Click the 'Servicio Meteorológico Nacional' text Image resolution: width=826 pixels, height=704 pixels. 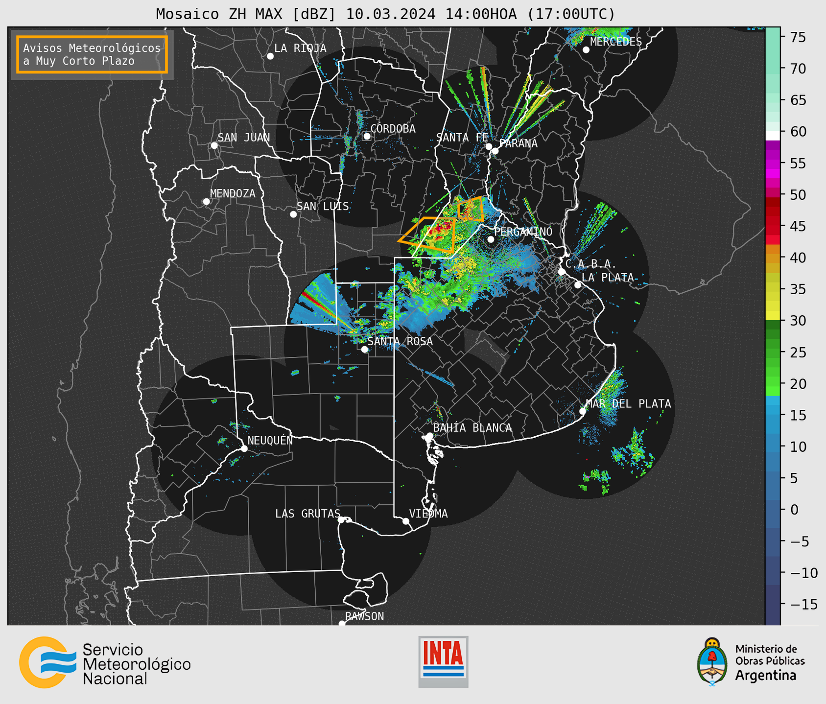(x=137, y=664)
